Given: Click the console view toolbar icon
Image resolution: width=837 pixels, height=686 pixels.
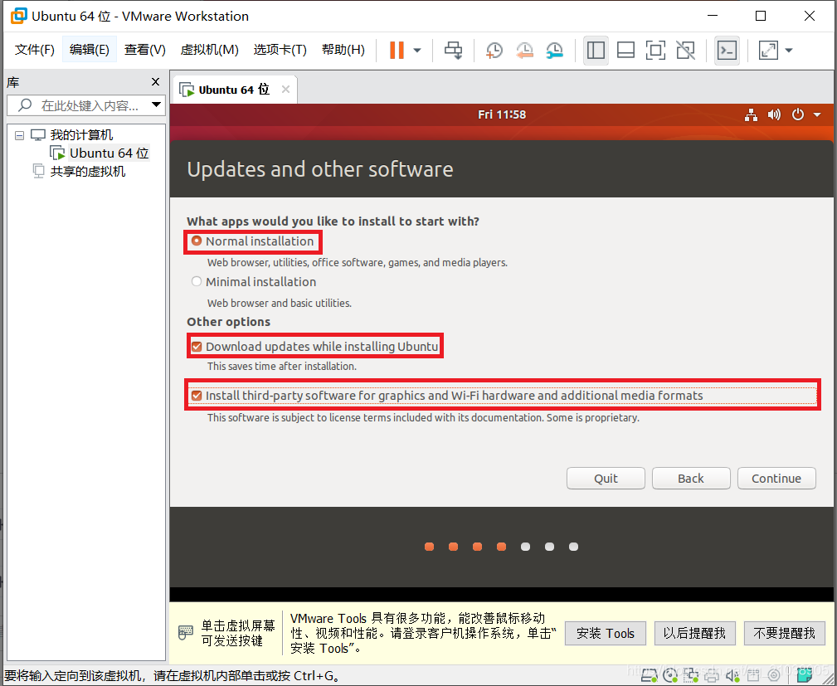Looking at the screenshot, I should click(727, 50).
